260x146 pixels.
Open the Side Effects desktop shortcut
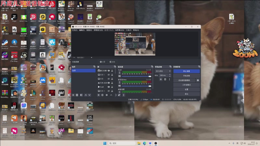pos(80,5)
